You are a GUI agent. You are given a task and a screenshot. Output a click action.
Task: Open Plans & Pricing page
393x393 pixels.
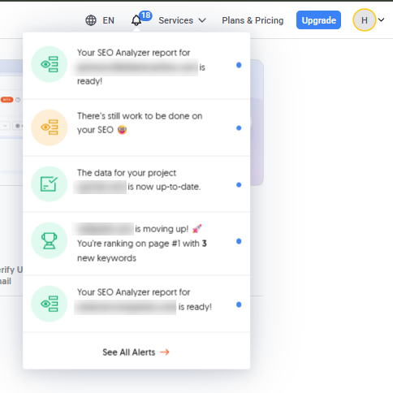tap(253, 20)
